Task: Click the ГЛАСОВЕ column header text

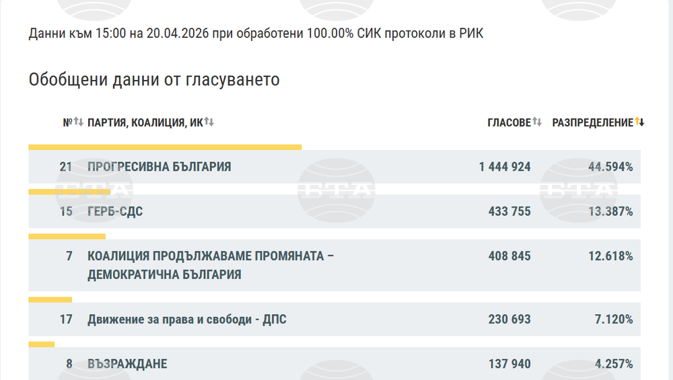Action: click(509, 122)
